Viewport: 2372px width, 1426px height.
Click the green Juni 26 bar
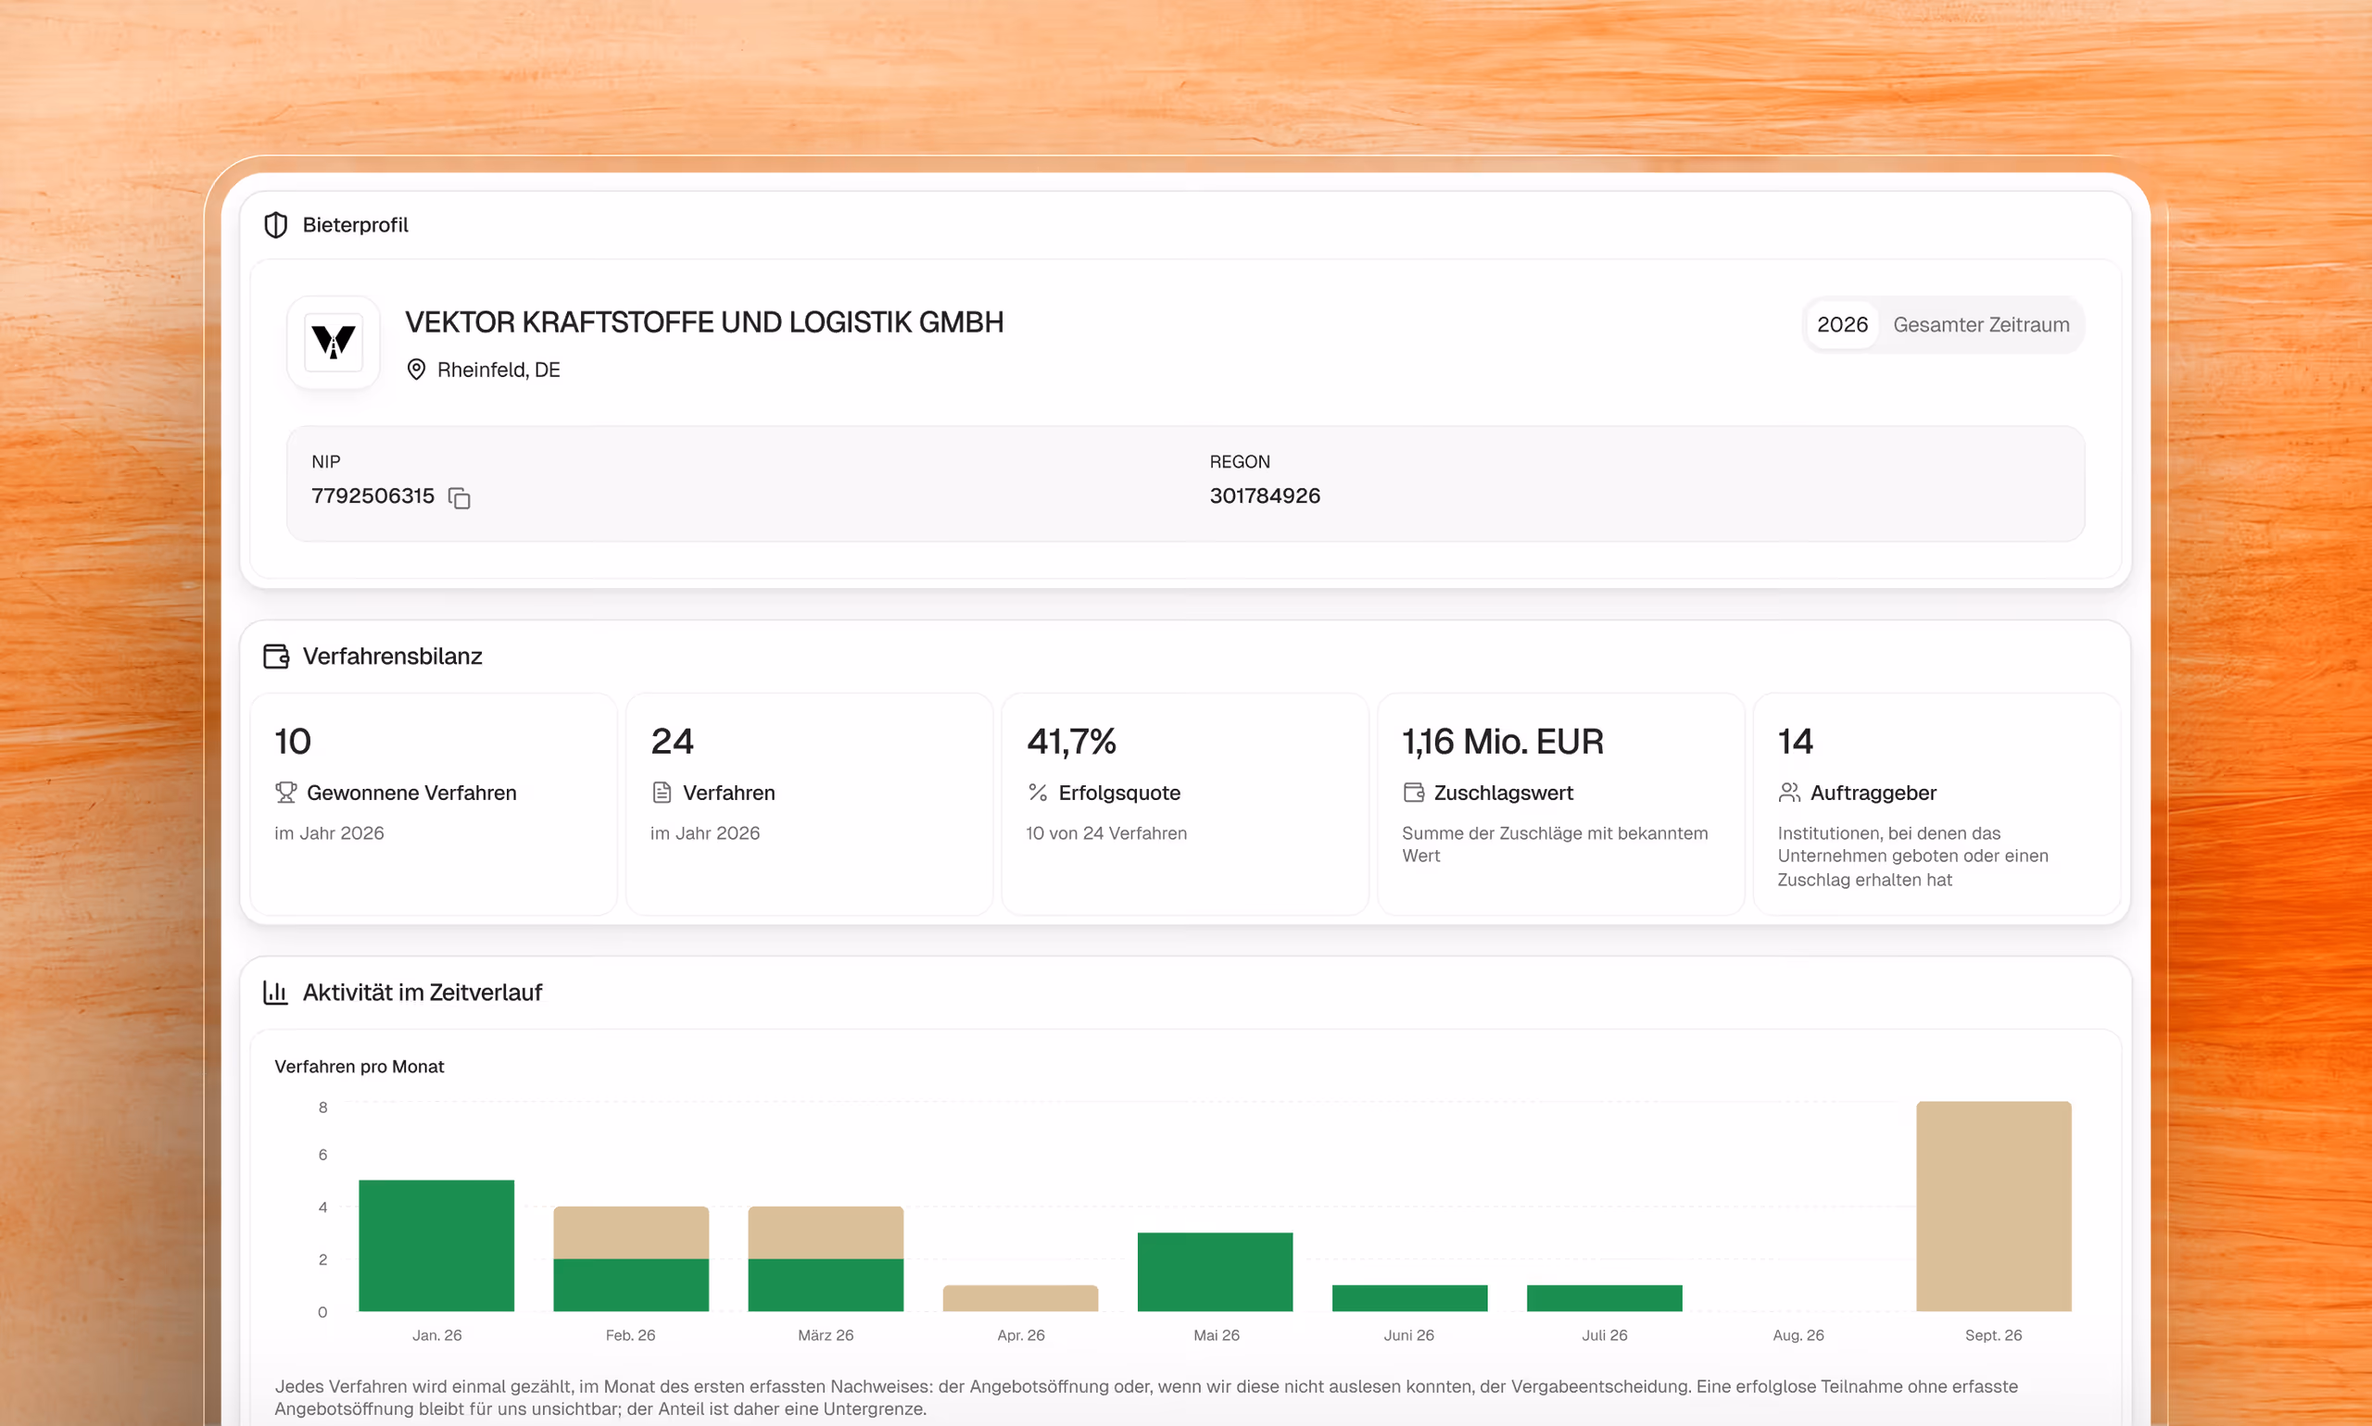tap(1409, 1298)
